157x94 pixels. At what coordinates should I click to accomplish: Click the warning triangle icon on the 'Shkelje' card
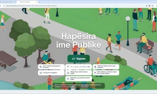[x=68, y=73]
